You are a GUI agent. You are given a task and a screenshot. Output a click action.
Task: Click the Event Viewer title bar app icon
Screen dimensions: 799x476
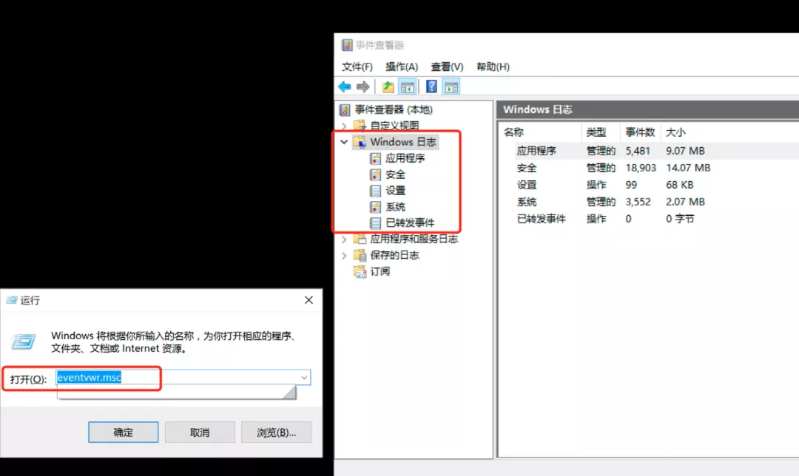tap(347, 45)
